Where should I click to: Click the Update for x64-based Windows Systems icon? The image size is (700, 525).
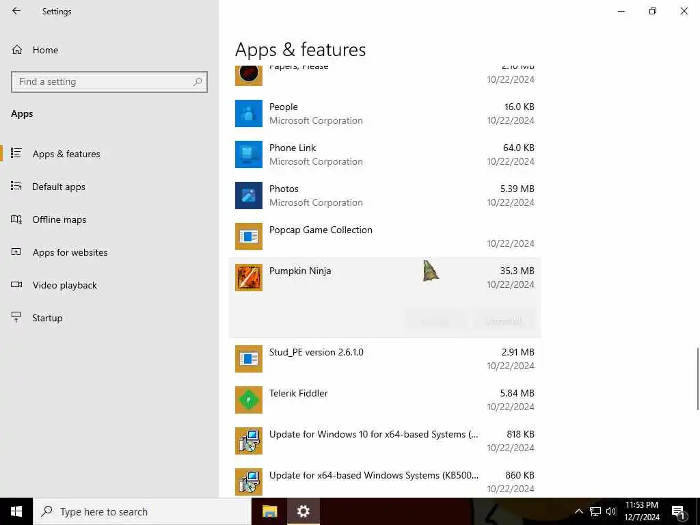point(249,482)
